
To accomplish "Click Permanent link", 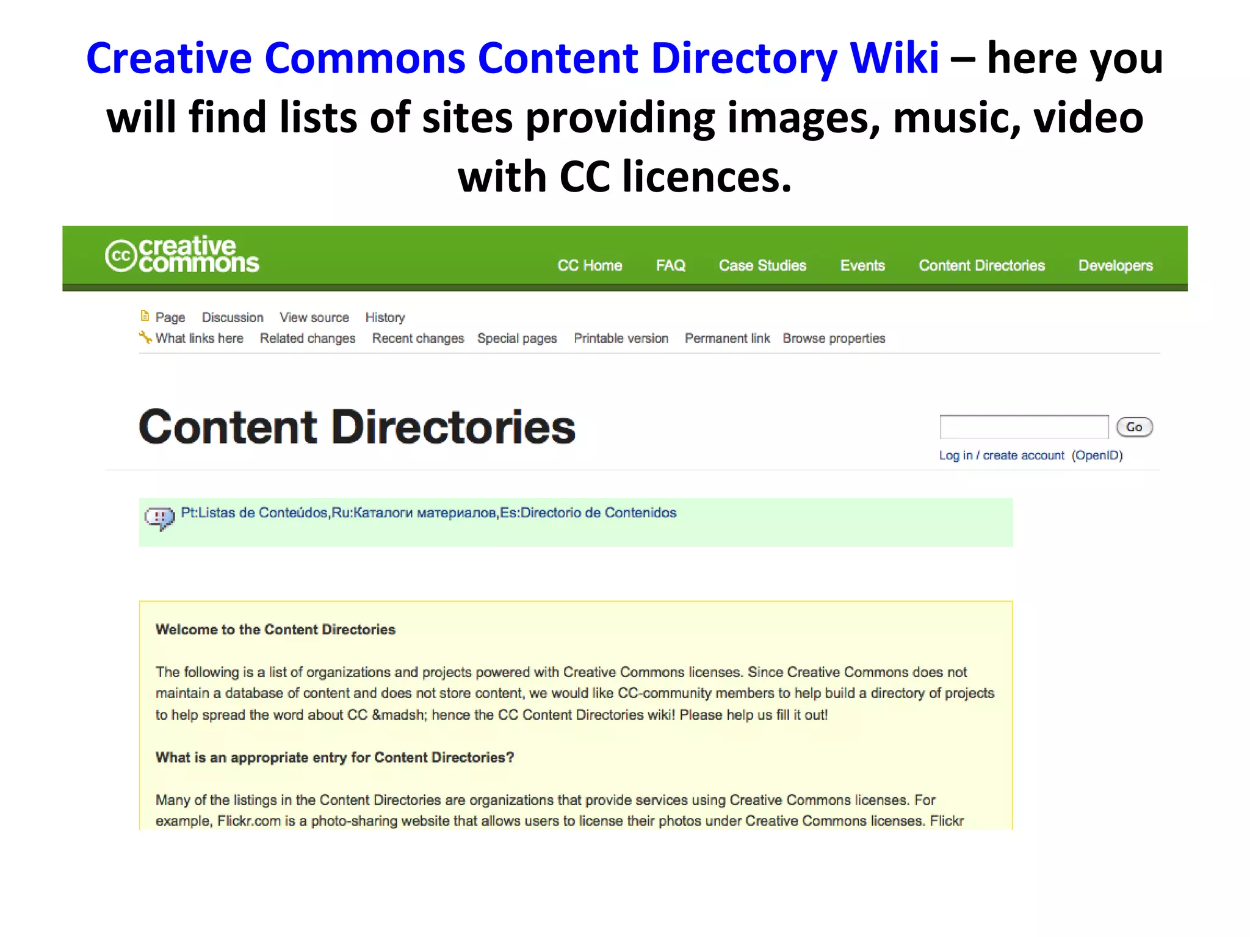I will 727,338.
